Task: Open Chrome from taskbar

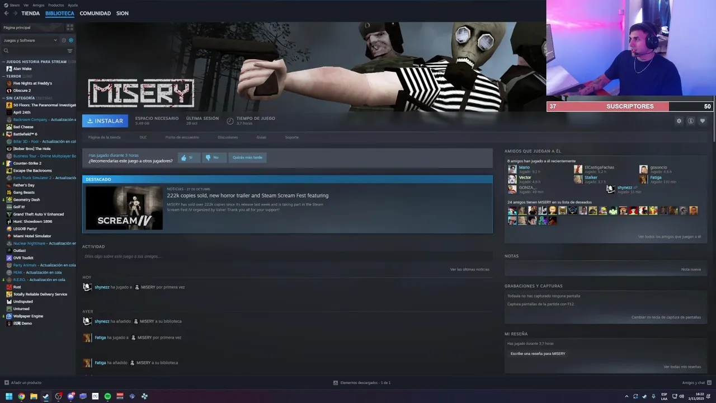Action: coord(21,396)
